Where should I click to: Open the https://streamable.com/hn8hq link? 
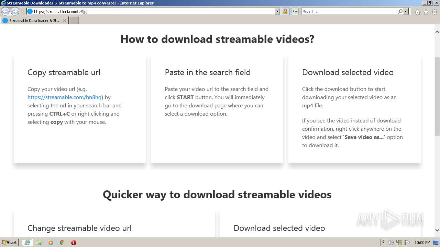point(64,97)
